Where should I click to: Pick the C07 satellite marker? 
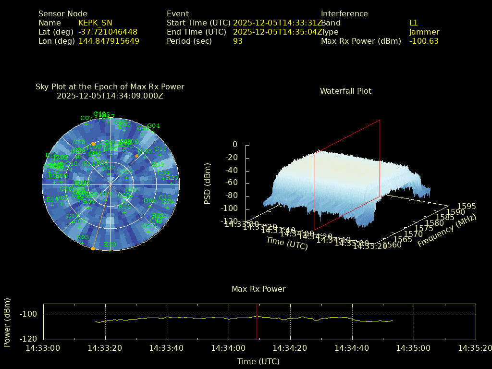coord(86,123)
